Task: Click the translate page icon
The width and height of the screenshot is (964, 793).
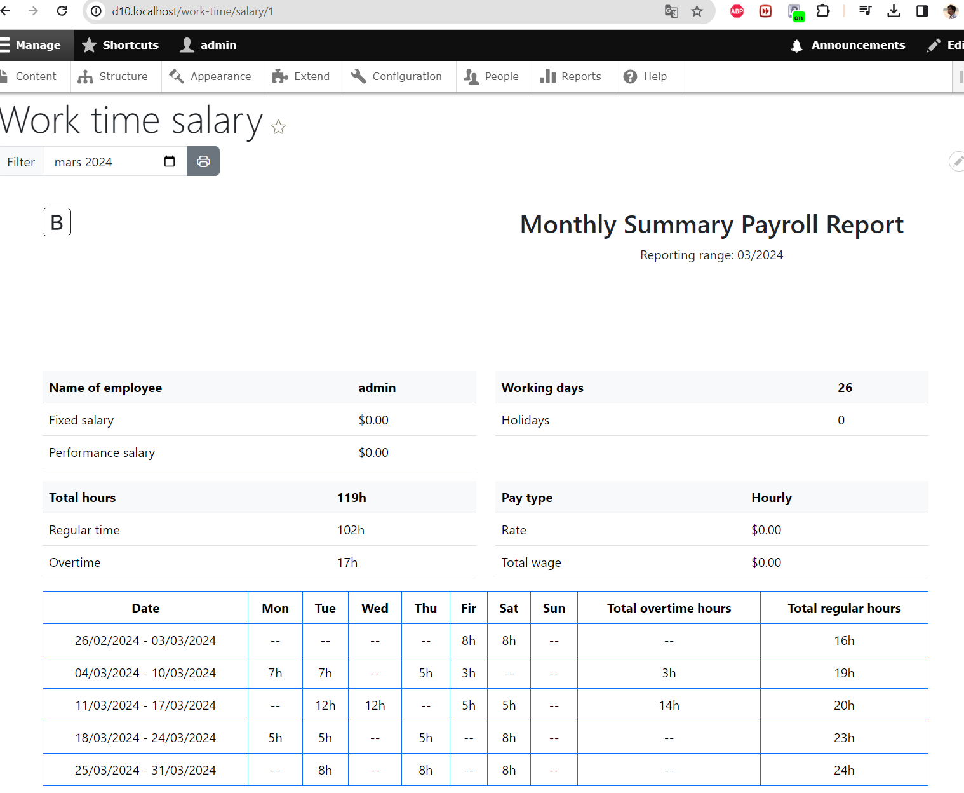Action: point(671,11)
